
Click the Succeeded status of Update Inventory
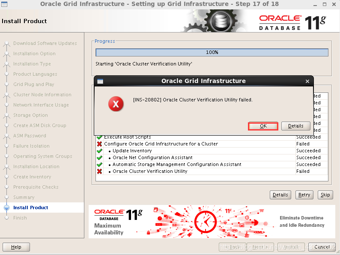click(308, 151)
